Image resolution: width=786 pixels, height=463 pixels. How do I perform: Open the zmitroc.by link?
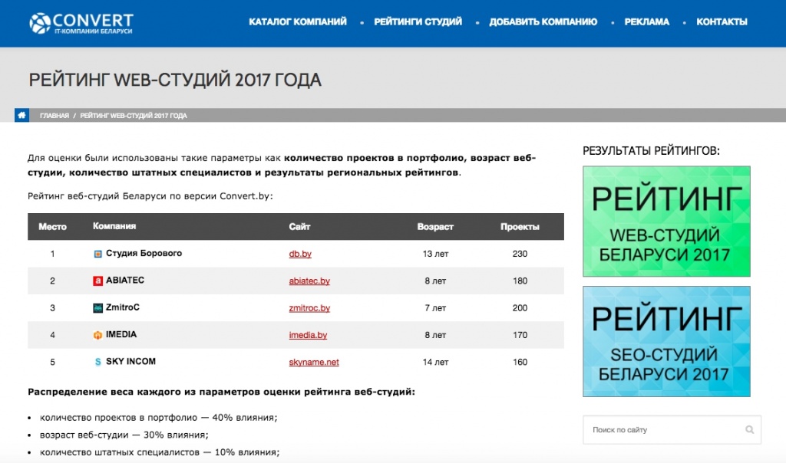309,308
